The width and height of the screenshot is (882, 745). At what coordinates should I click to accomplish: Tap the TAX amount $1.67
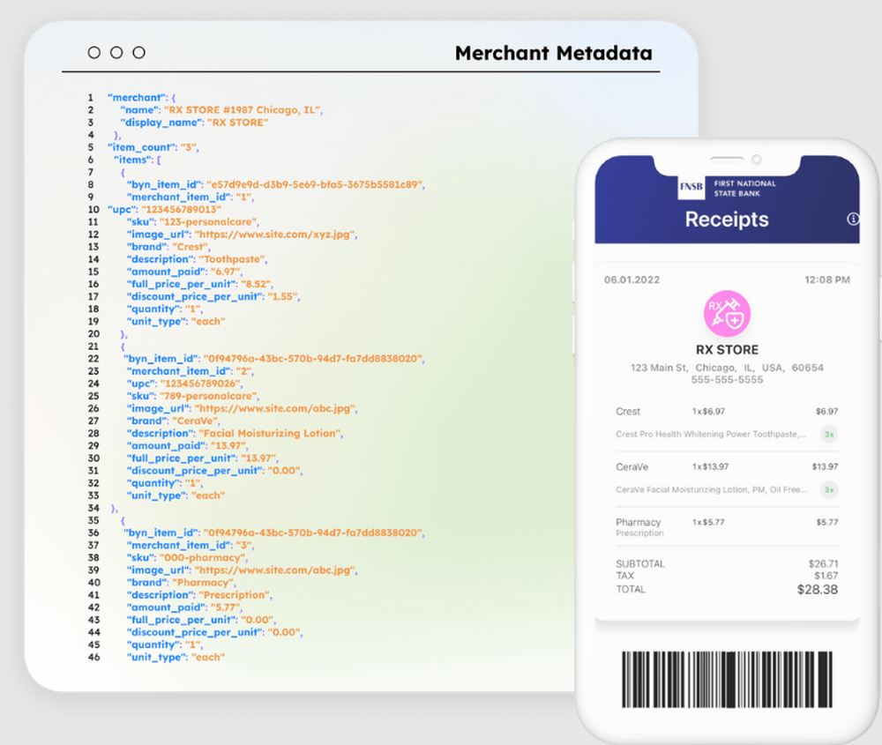click(826, 576)
